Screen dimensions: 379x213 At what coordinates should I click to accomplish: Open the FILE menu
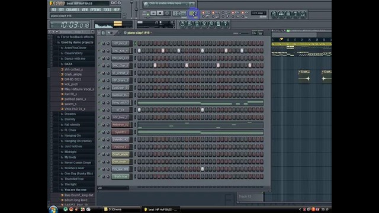(54, 9)
